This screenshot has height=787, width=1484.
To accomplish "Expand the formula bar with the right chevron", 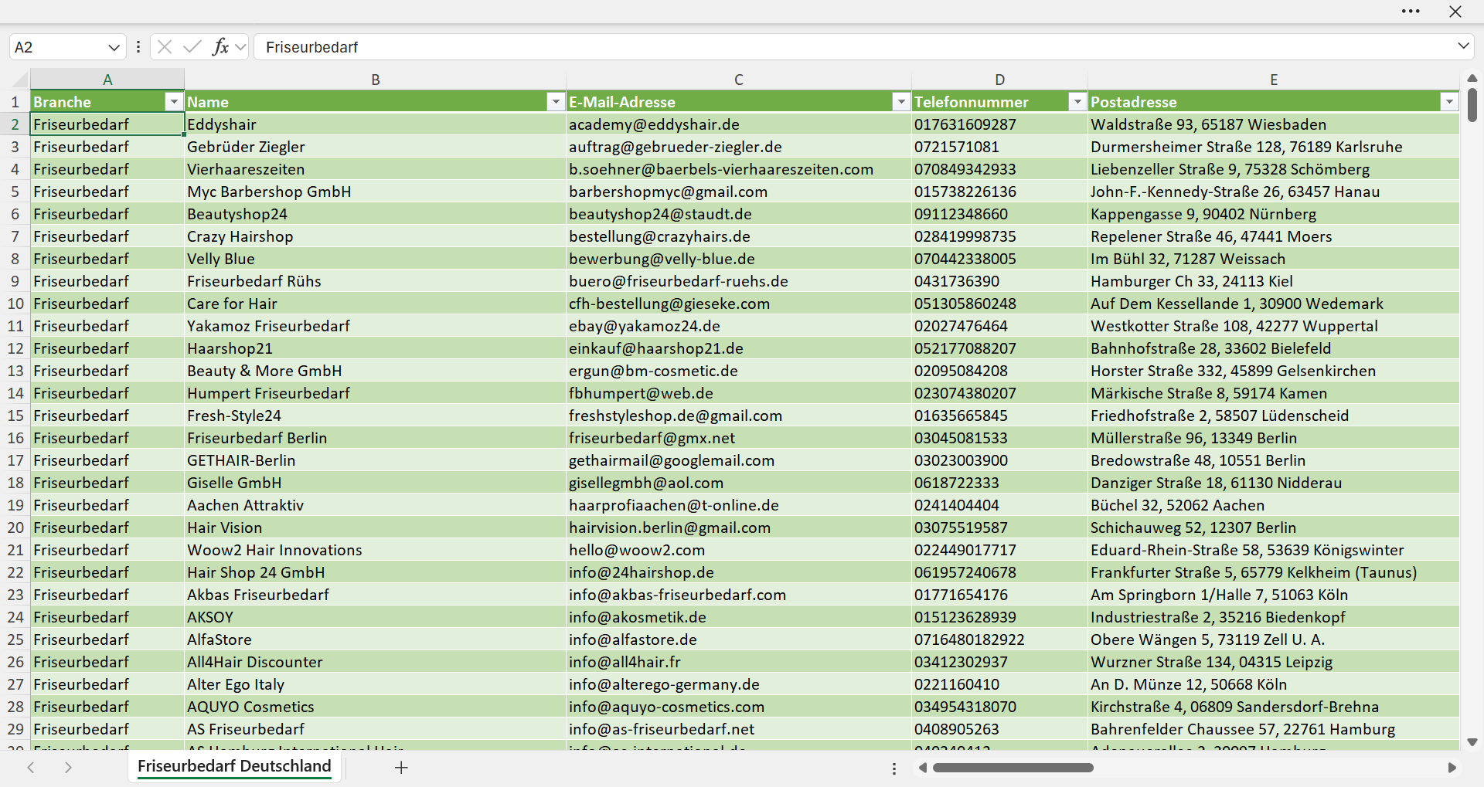I will 1463,46.
